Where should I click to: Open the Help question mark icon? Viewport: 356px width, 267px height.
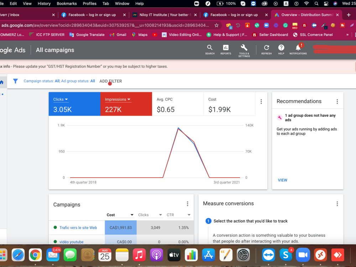pos(281,49)
